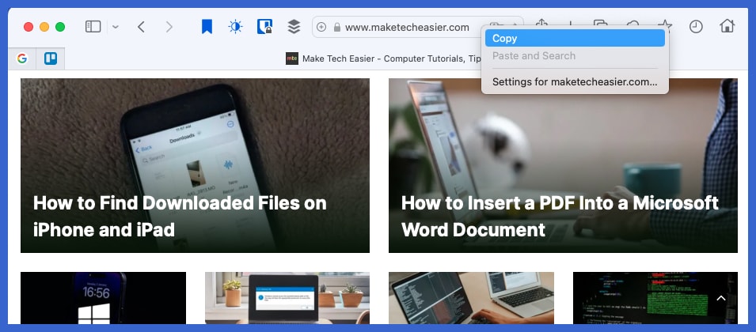Screen dimensions: 756x332
Task: Go forward to the next page
Action: pos(169,27)
